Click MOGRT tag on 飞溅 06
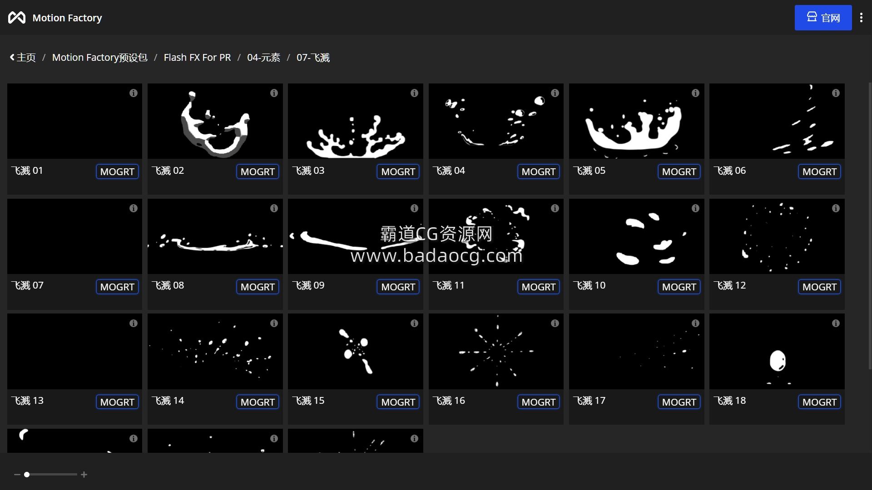872x490 pixels. [819, 171]
